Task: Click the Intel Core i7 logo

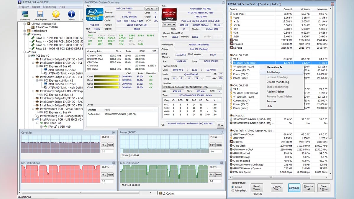Action: point(94,14)
